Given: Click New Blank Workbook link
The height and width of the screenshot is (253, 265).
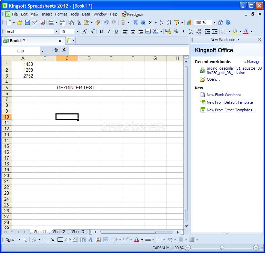Looking at the screenshot, I should coord(224,95).
